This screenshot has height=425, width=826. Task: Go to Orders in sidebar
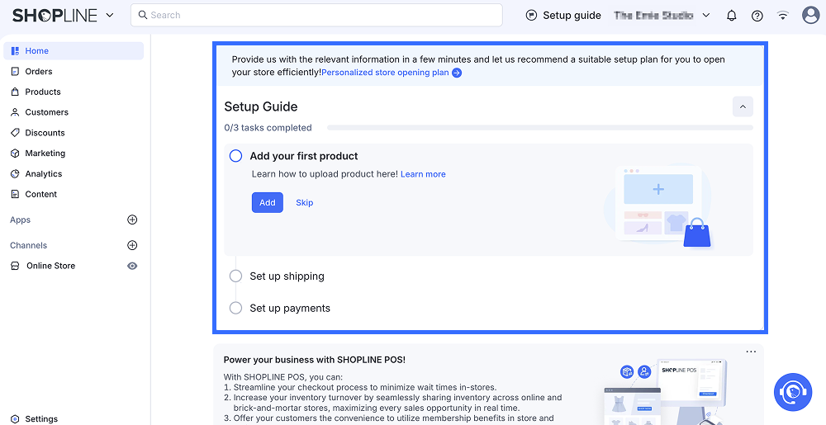click(x=38, y=72)
